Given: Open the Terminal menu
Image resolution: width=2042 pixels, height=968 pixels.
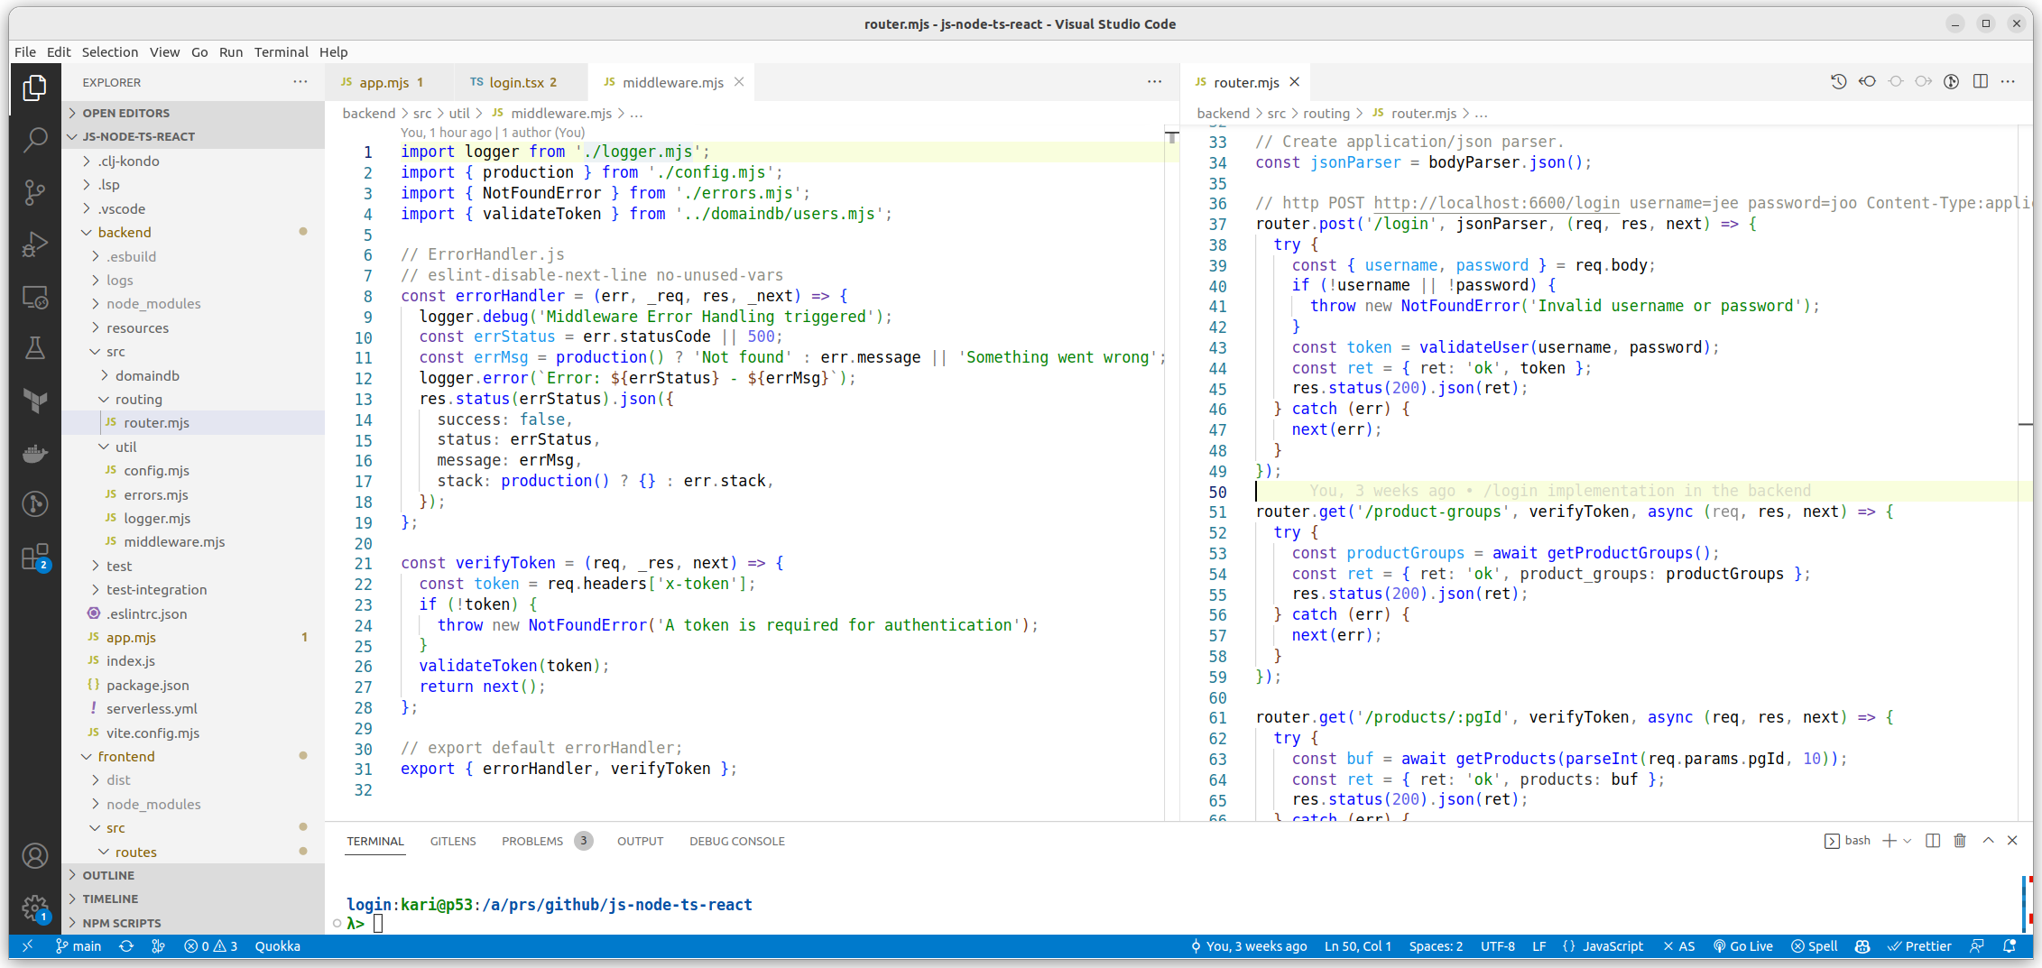Looking at the screenshot, I should (281, 52).
